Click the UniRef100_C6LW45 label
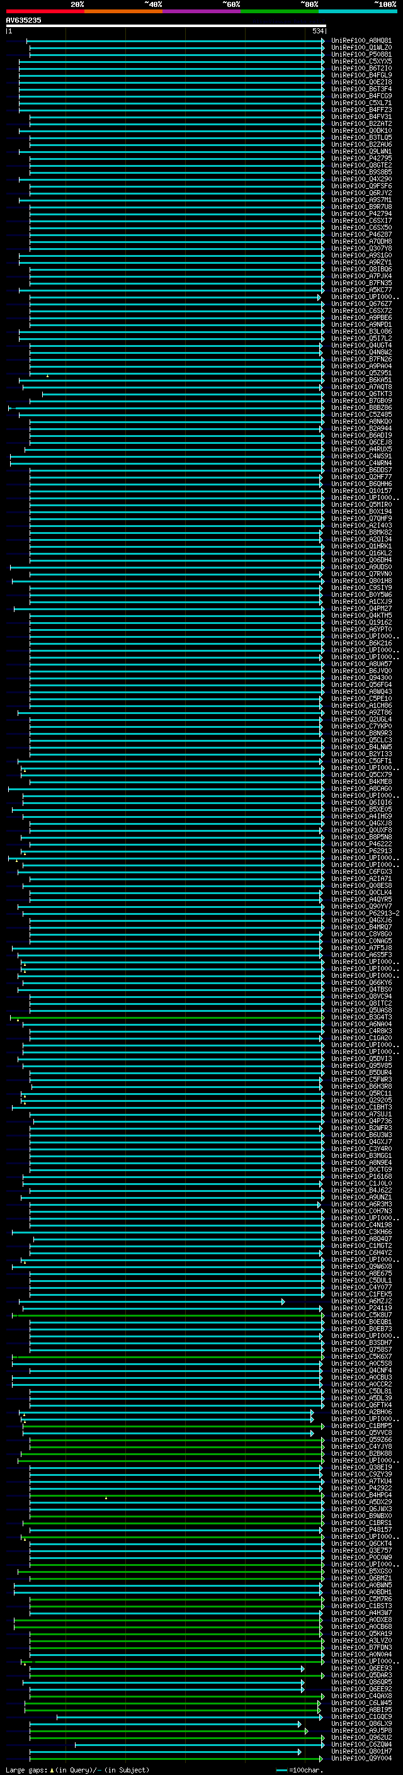Screen dimensions: 403x1775 pos(361,1703)
